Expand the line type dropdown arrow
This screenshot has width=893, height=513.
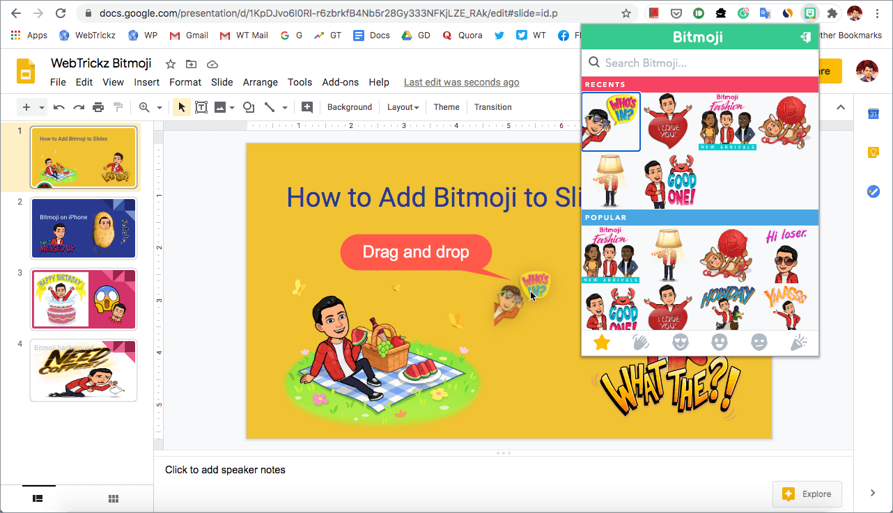[285, 108]
